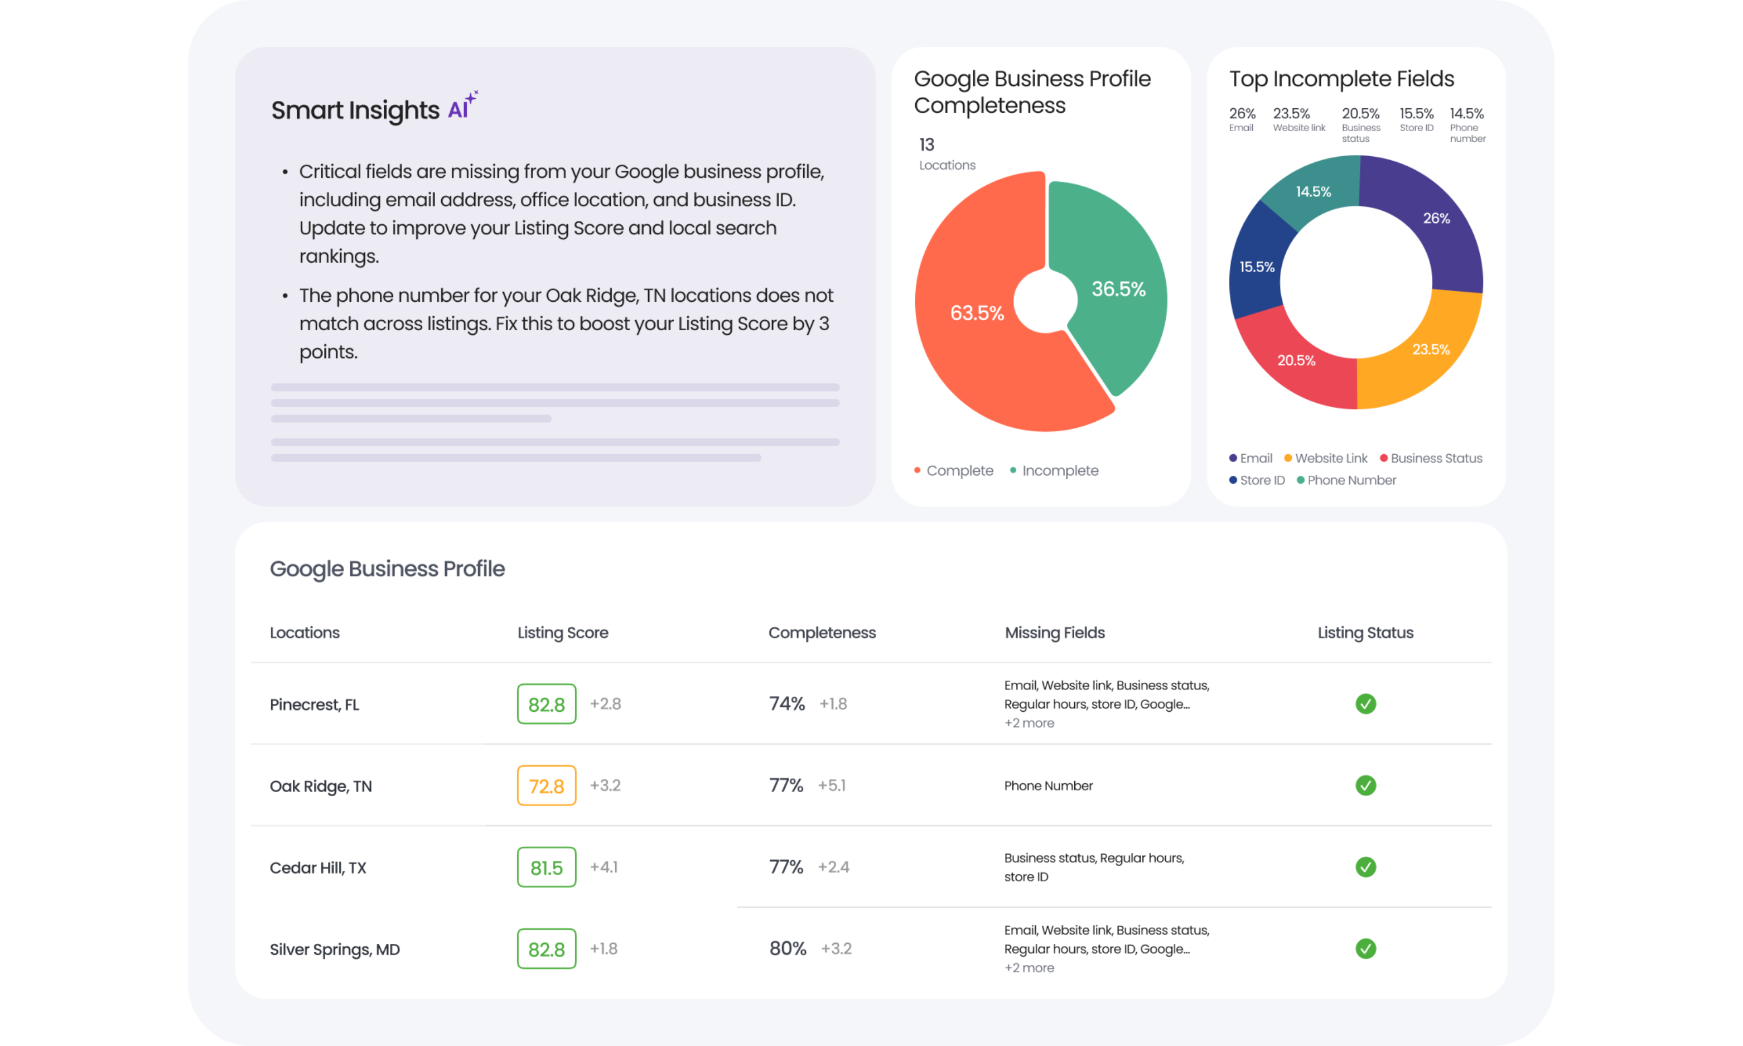Click the green checkmark for Silver Springs, MD listing status
This screenshot has width=1743, height=1046.
[1365, 949]
